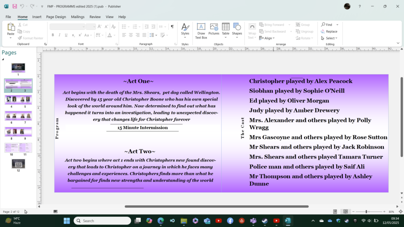Select the page 1 thumbnail

pos(18,67)
